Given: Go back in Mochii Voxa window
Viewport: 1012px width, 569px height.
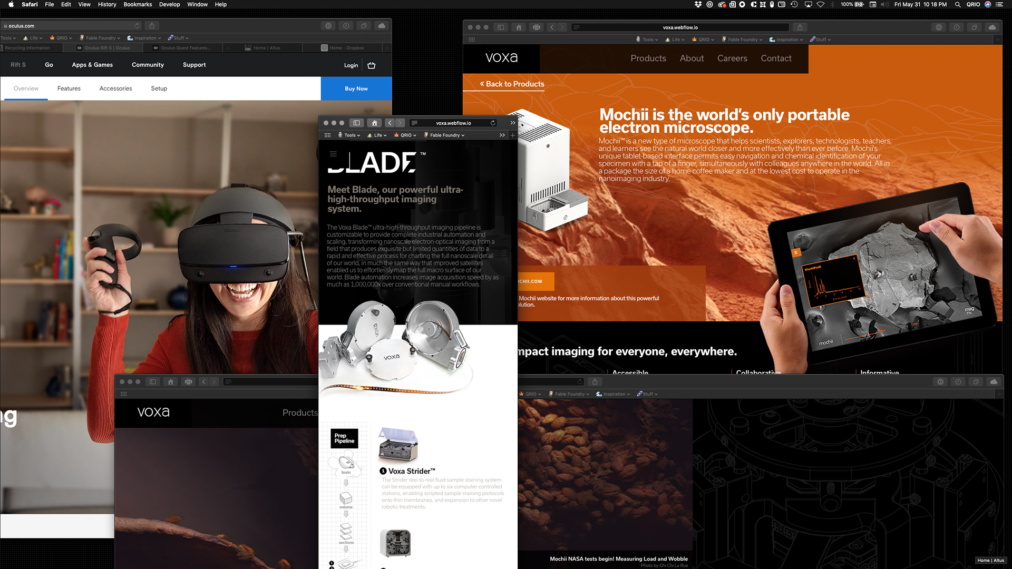Looking at the screenshot, I should [552, 27].
